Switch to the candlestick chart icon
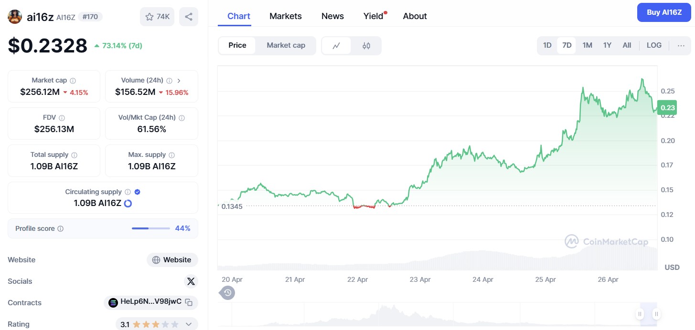The width and height of the screenshot is (695, 330). (366, 46)
